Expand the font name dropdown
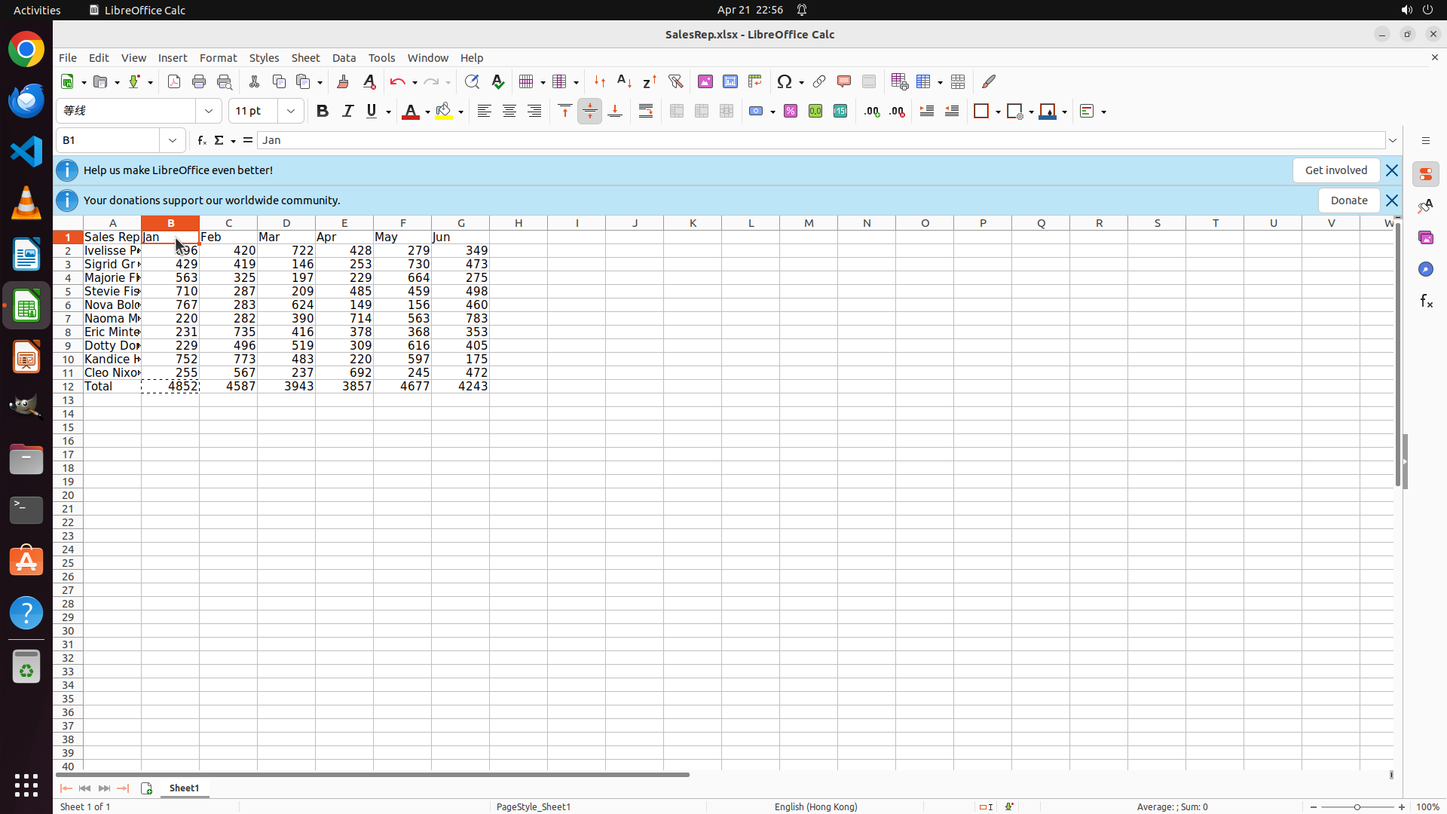The height and width of the screenshot is (814, 1447). point(209,111)
